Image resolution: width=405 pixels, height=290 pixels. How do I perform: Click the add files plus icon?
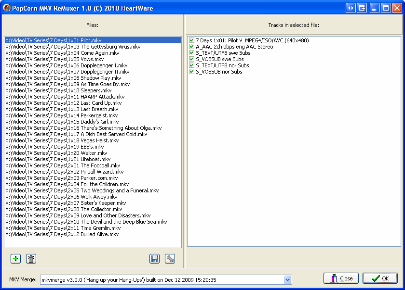(15, 259)
